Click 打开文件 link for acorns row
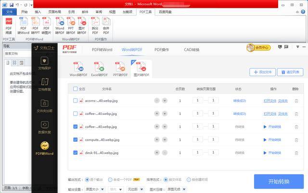The height and width of the screenshot is (193, 308). [270, 101]
